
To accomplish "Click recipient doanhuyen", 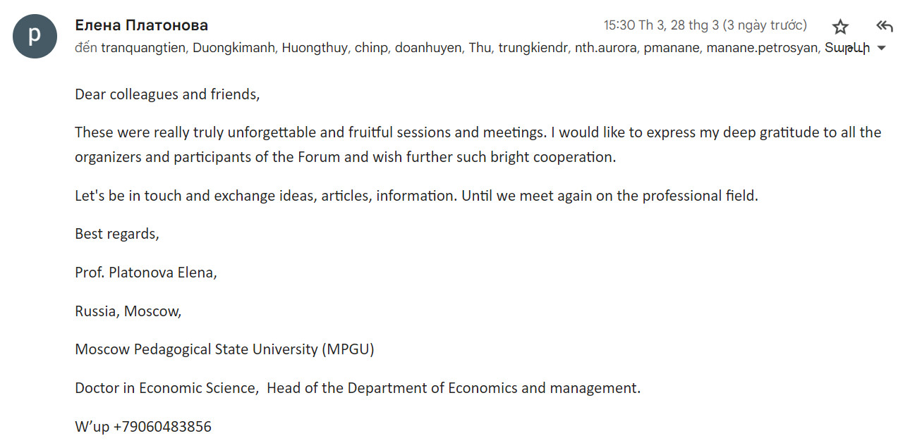I will (x=427, y=48).
